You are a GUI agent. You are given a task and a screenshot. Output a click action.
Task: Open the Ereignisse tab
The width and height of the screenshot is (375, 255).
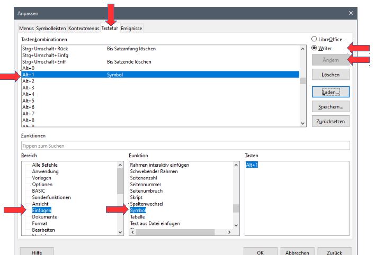pyautogui.click(x=131, y=29)
